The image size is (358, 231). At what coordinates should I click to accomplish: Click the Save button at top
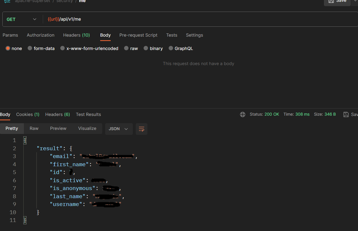pyautogui.click(x=337, y=1)
